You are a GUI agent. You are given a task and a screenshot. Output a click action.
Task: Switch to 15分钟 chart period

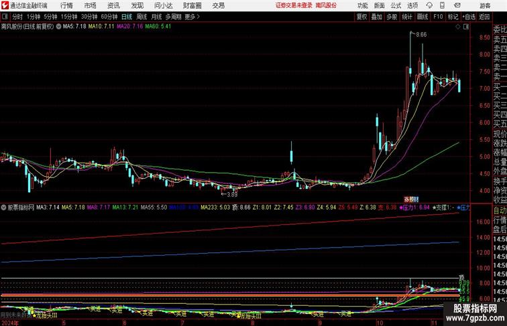click(x=69, y=17)
